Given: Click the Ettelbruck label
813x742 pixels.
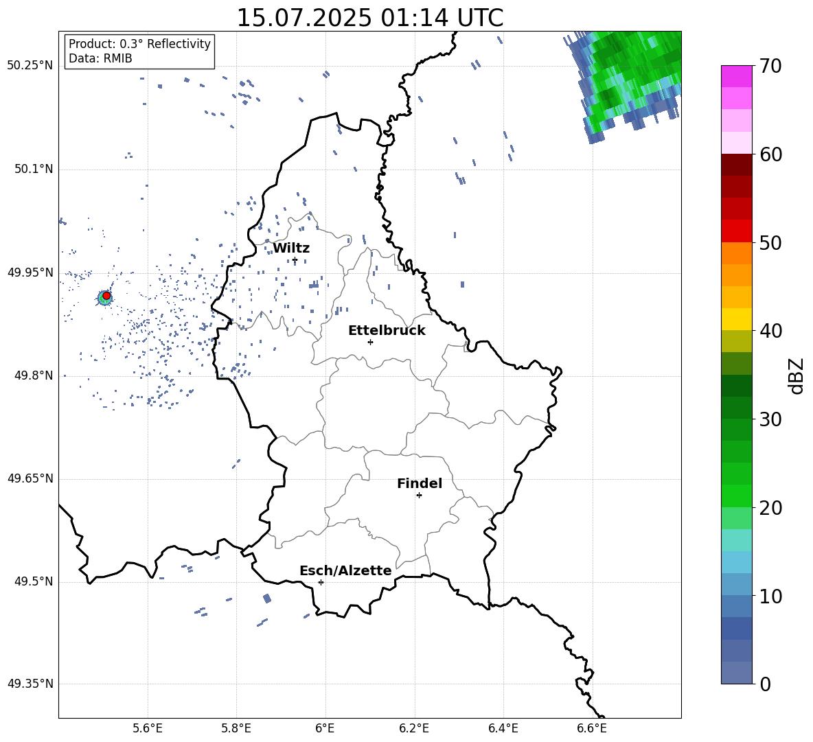Looking at the screenshot, I should [387, 331].
